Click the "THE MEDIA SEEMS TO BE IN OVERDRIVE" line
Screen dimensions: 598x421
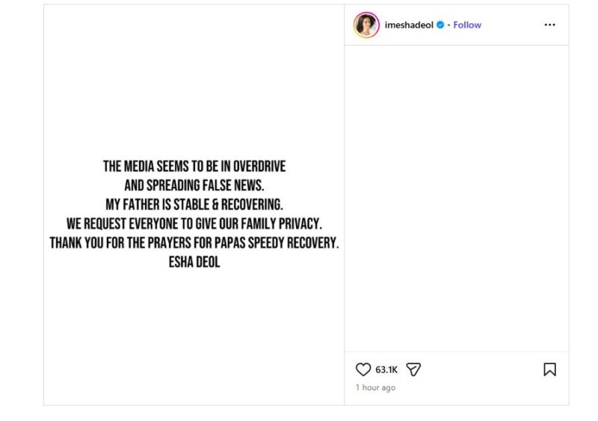(194, 166)
